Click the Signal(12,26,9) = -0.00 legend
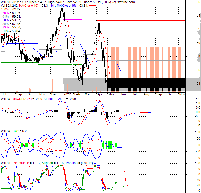The image size is (201, 193). 60,99
